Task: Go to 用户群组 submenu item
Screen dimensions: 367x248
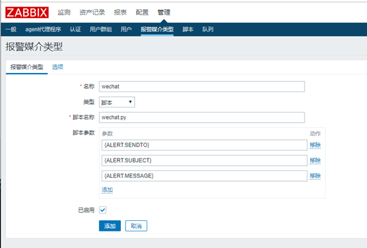Action: [x=101, y=29]
